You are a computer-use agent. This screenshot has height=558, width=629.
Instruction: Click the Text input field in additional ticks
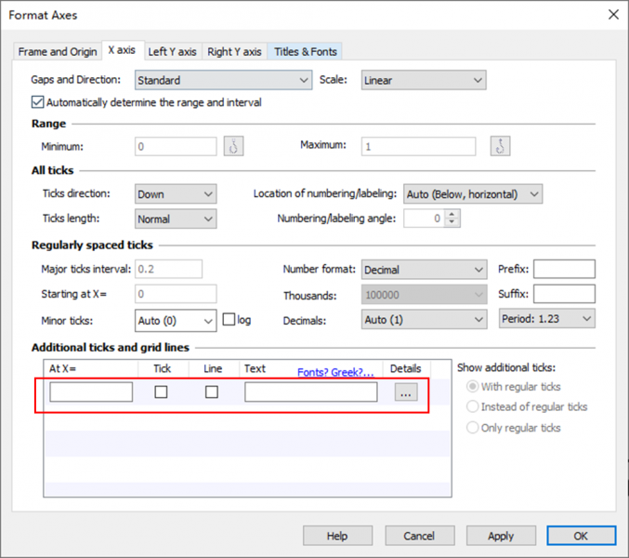(x=311, y=392)
